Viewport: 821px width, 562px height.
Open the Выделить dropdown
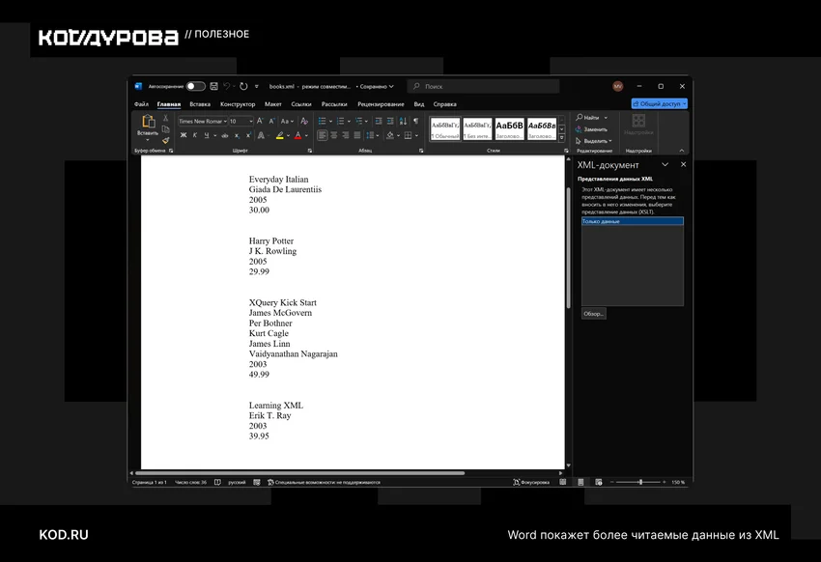click(x=594, y=141)
